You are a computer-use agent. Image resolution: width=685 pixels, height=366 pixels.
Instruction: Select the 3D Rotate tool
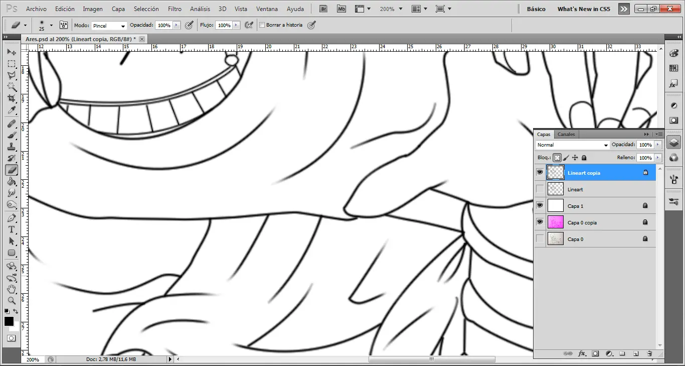tap(12, 266)
